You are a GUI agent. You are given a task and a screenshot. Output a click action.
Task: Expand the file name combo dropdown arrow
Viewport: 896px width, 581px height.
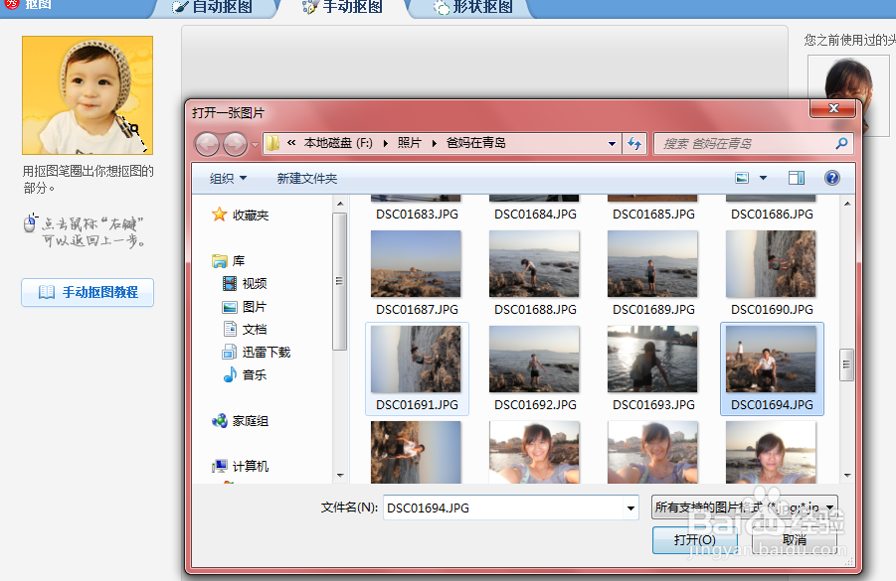click(630, 508)
